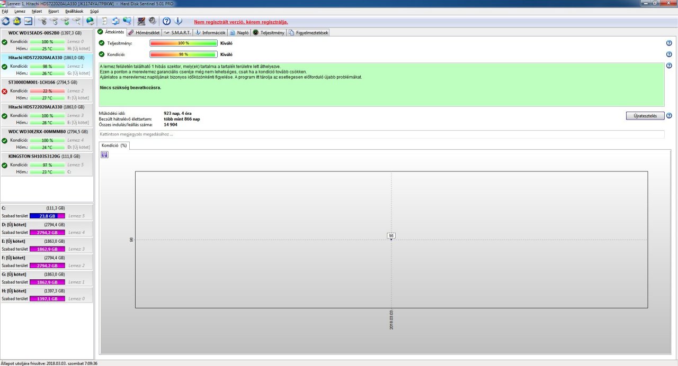
Task: Click the 'Nem regisztrált verzió' registration link
Action: pyautogui.click(x=241, y=22)
